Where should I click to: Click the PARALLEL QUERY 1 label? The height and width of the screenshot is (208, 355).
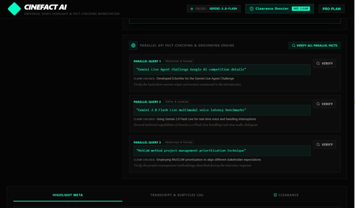point(147,61)
